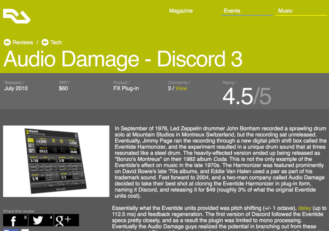Click the Resident Advisor logo

tap(17, 16)
